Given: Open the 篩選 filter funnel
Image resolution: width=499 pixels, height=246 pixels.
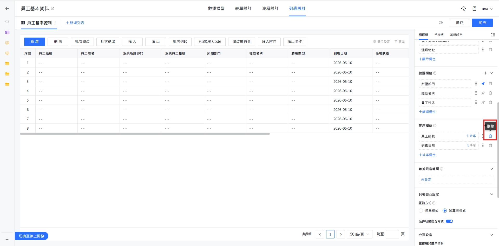Looking at the screenshot, I should pyautogui.click(x=399, y=42).
